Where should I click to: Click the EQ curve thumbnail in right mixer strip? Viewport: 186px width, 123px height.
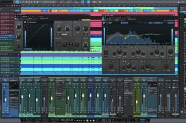153,85
